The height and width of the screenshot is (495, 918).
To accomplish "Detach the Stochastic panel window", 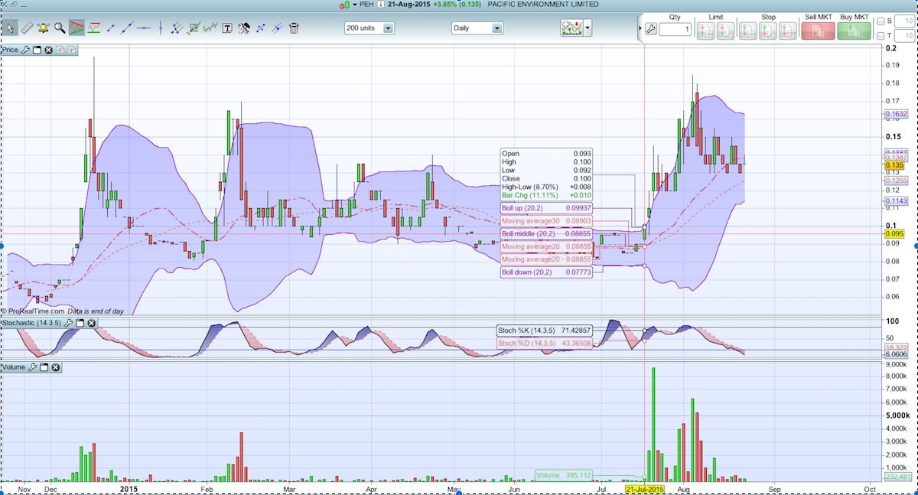I will [x=80, y=324].
